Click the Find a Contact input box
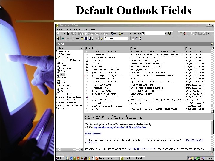 click(x=155, y=34)
